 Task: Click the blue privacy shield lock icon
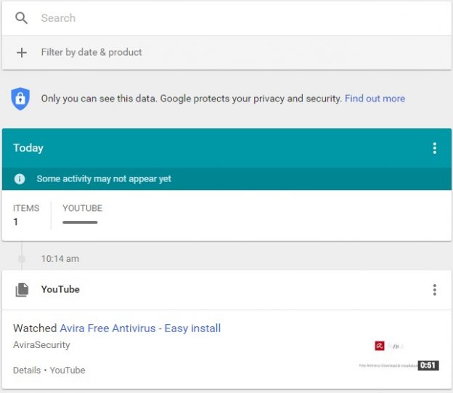click(20, 99)
